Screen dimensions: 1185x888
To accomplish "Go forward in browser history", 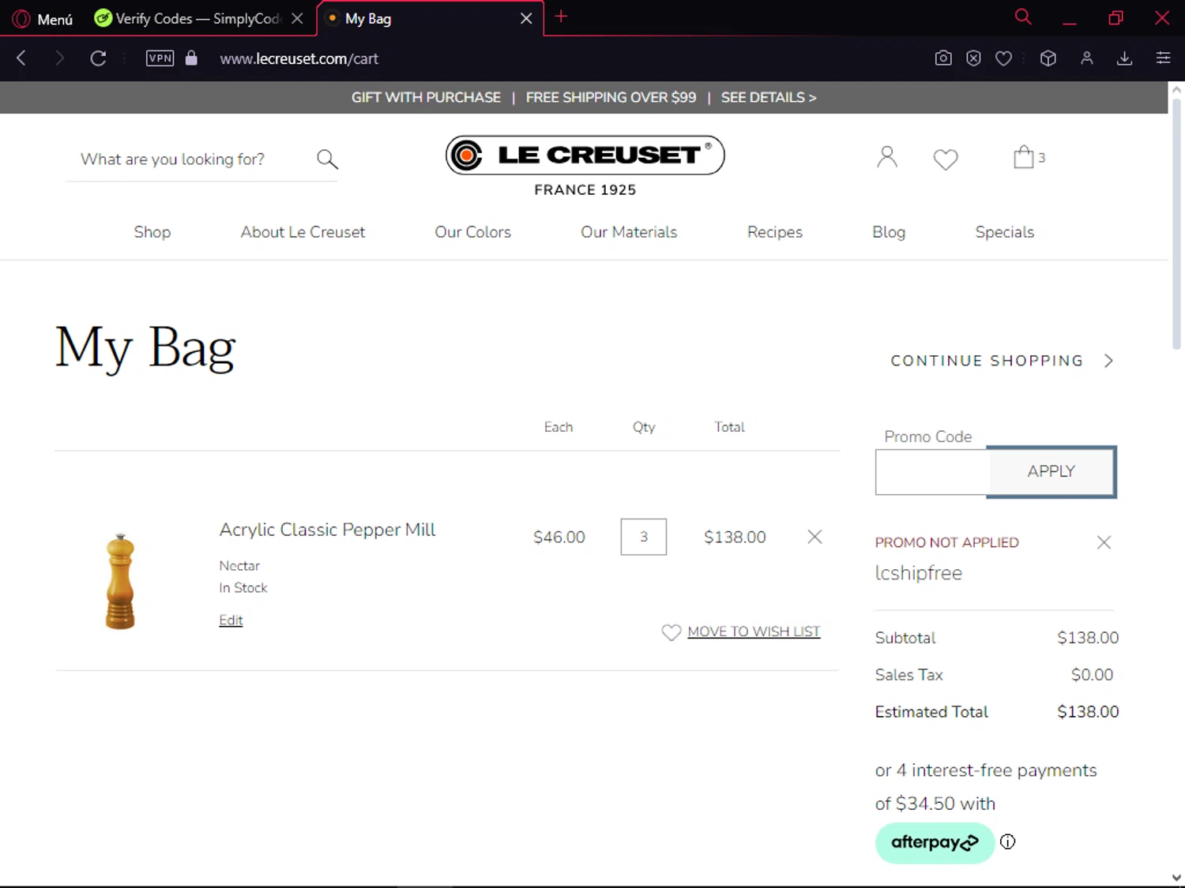I will point(59,58).
